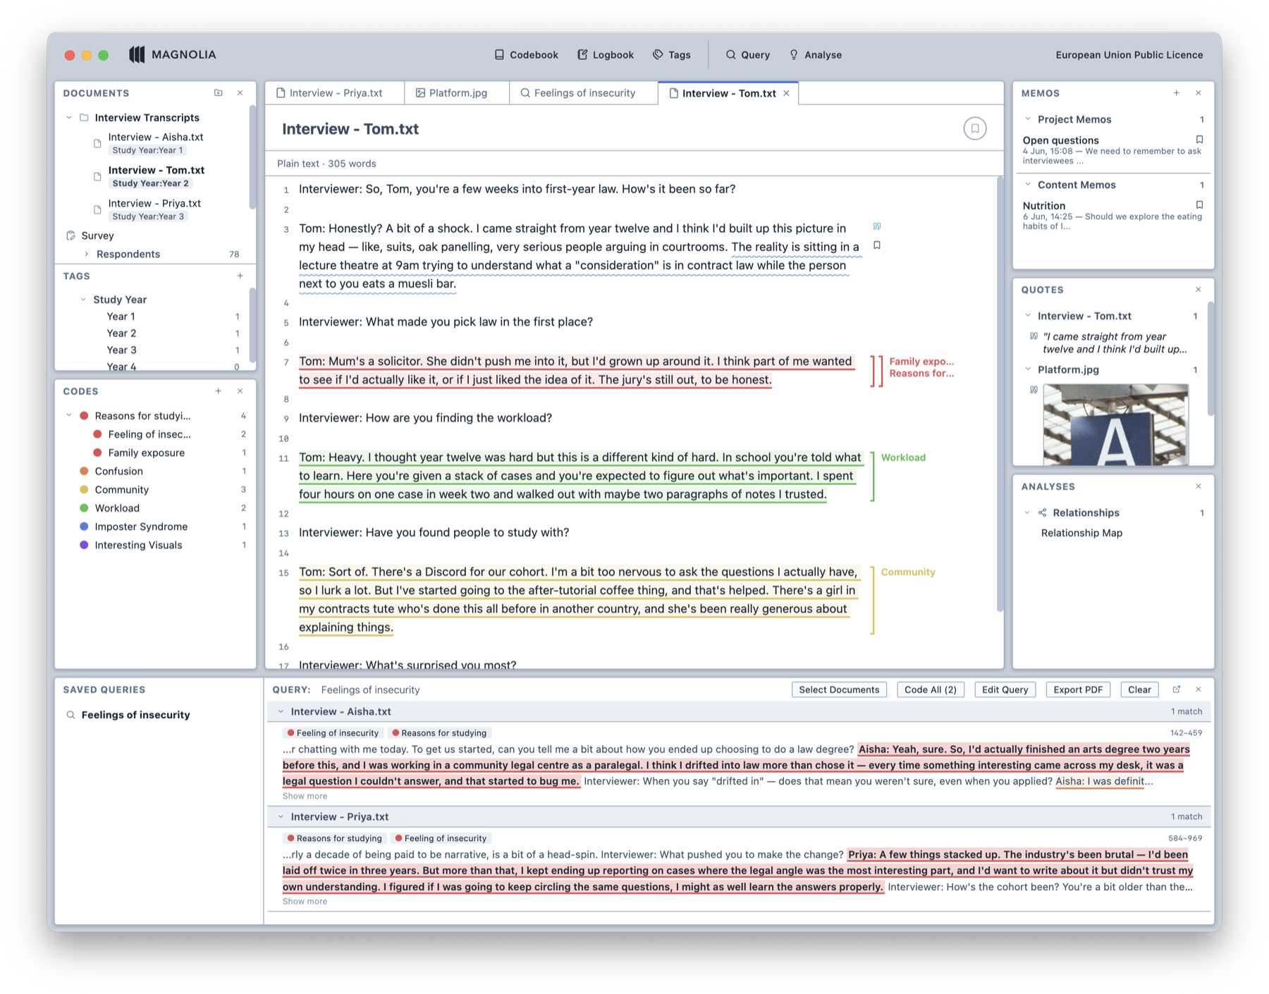Viewport: 1269px width, 994px height.
Task: Collapse Interview - Tom.txt quotes group
Action: pos(1028,316)
